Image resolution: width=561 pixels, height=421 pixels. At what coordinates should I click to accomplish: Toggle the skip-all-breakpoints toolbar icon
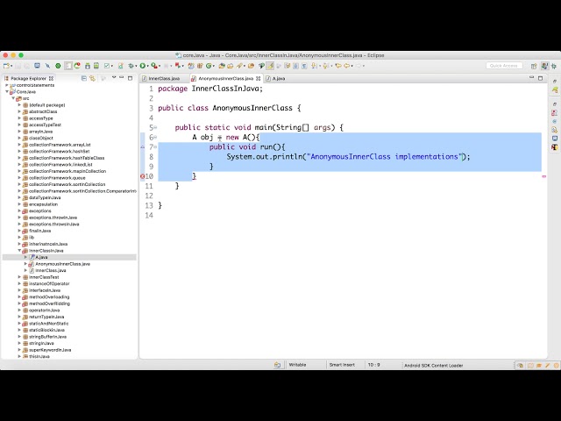tap(47, 66)
